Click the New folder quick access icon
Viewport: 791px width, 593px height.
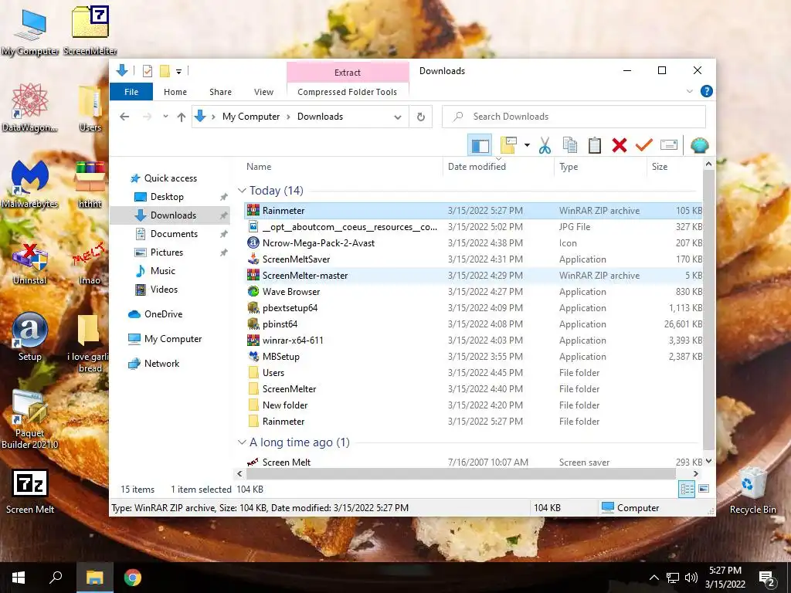(x=165, y=71)
